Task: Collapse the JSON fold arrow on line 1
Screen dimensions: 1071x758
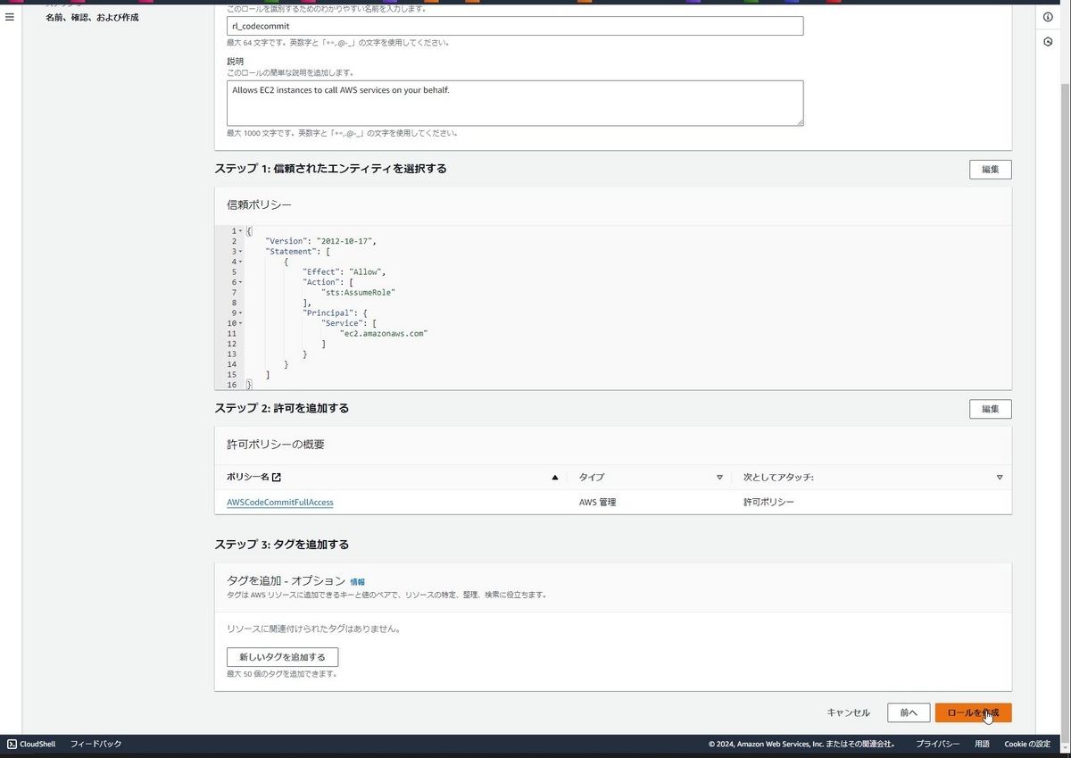Action: [239, 230]
